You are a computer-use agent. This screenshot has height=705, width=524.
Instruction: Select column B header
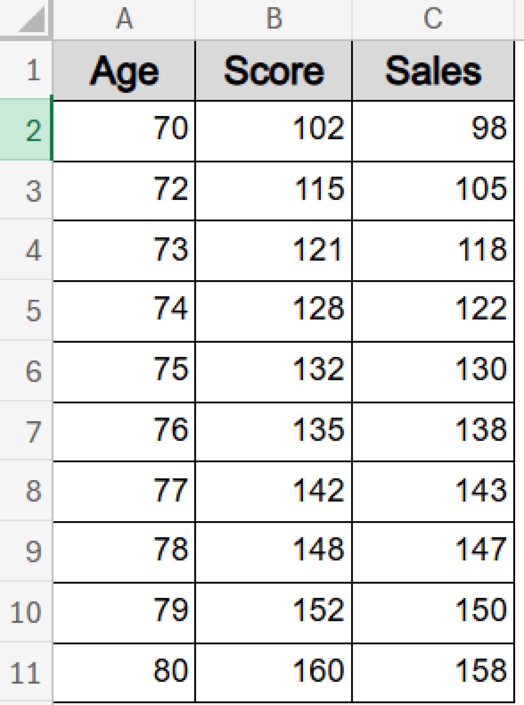(x=273, y=19)
